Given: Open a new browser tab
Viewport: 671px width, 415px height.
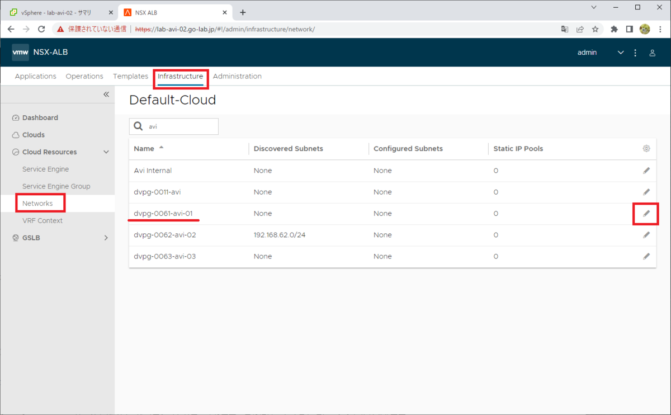Looking at the screenshot, I should click(x=243, y=12).
